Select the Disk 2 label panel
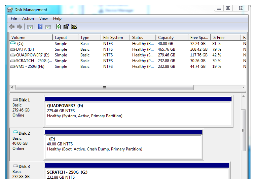257x179 pixels. pyautogui.click(x=27, y=144)
